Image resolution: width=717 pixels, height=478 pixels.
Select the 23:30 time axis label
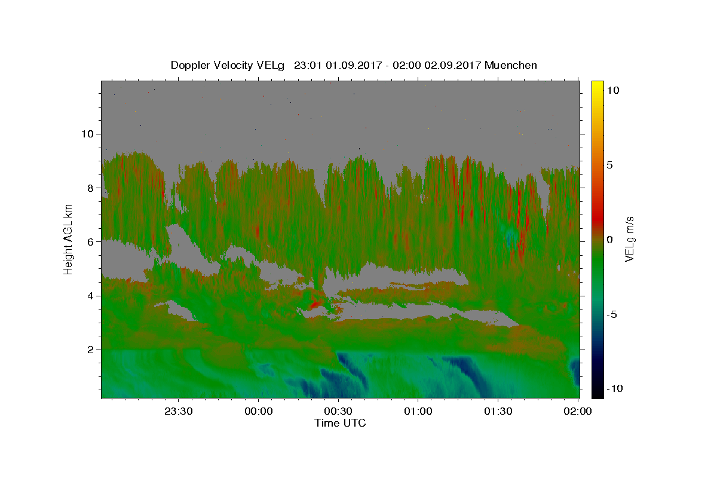coord(178,411)
